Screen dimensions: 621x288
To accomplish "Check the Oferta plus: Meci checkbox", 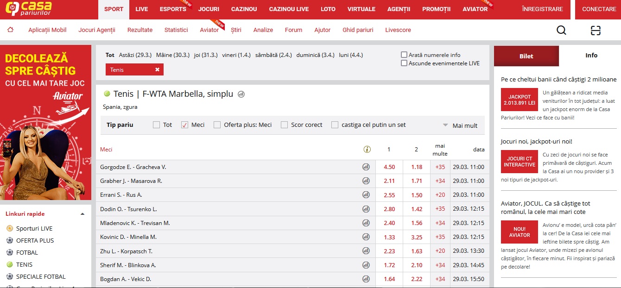I will pyautogui.click(x=217, y=125).
